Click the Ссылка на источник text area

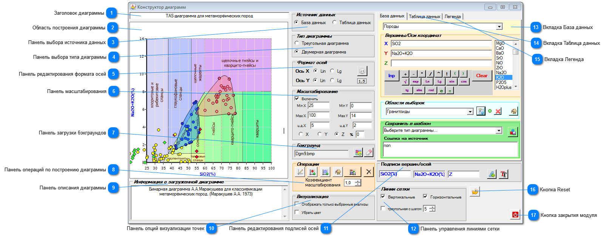[450, 150]
